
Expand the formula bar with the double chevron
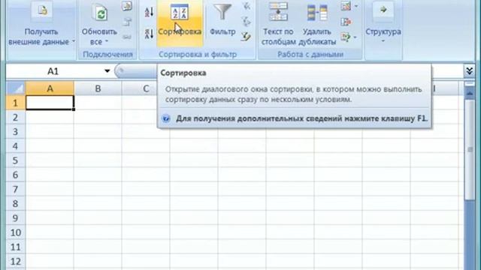pyautogui.click(x=469, y=71)
